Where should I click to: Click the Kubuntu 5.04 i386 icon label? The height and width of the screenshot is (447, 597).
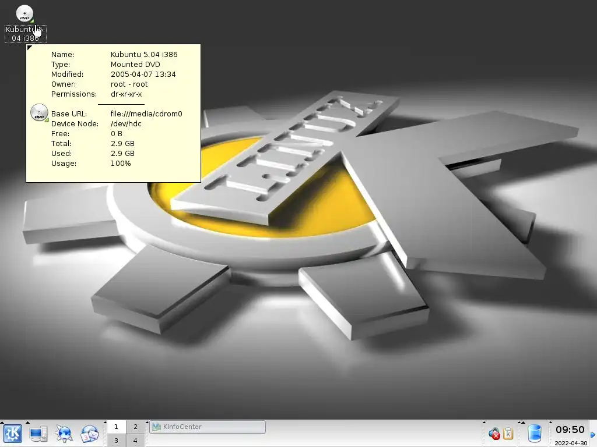pos(26,34)
